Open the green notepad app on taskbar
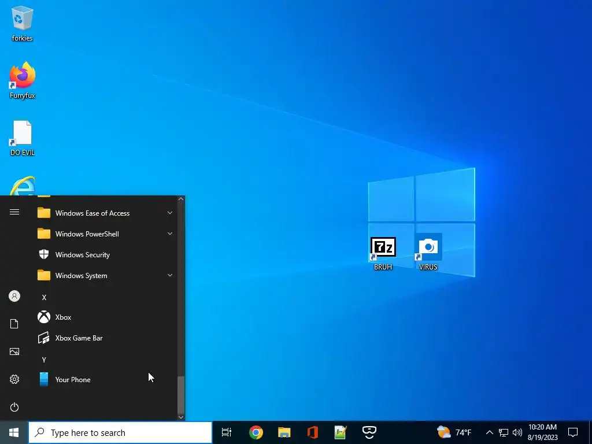 tap(341, 432)
